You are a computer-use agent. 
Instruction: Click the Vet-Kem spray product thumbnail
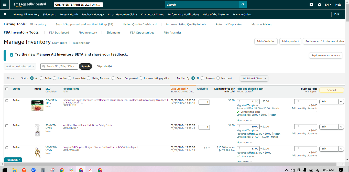click(x=37, y=130)
